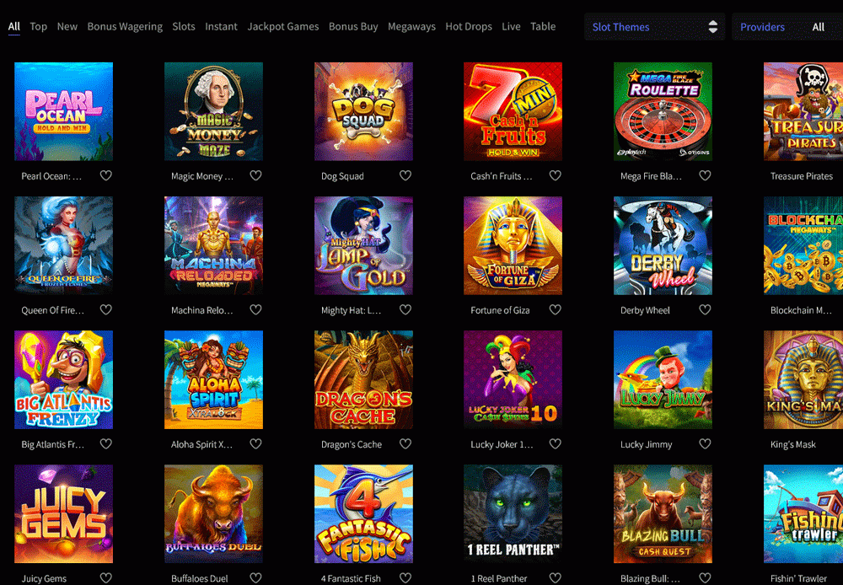
Task: Expand the Slot Themes dropdown
Action: point(654,27)
